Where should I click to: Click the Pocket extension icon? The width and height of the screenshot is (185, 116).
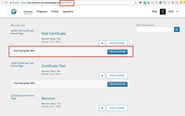point(140,3)
